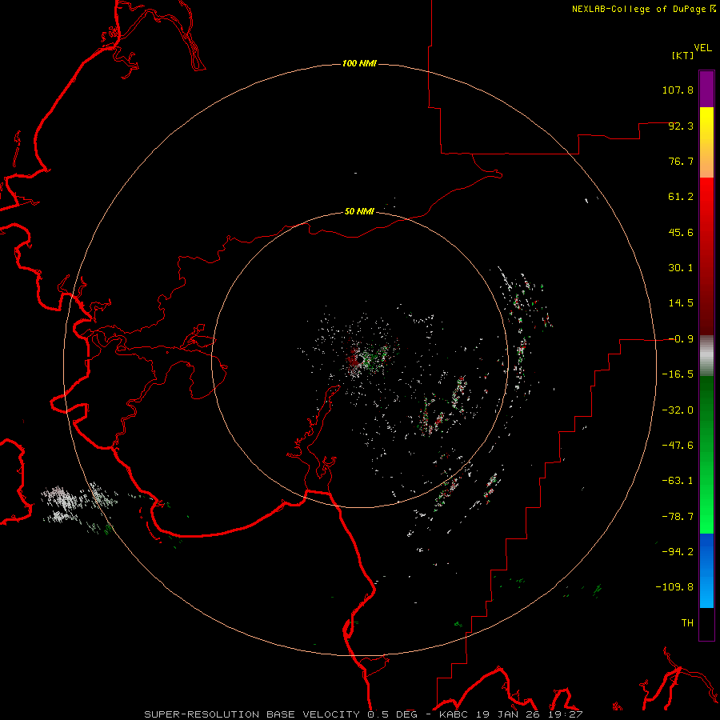Select the -109.8 velocity scale value
The height and width of the screenshot is (720, 720).
[x=674, y=587]
